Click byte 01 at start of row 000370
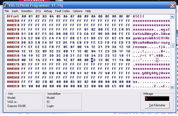This screenshot has height=116, width=178. tap(24, 64)
